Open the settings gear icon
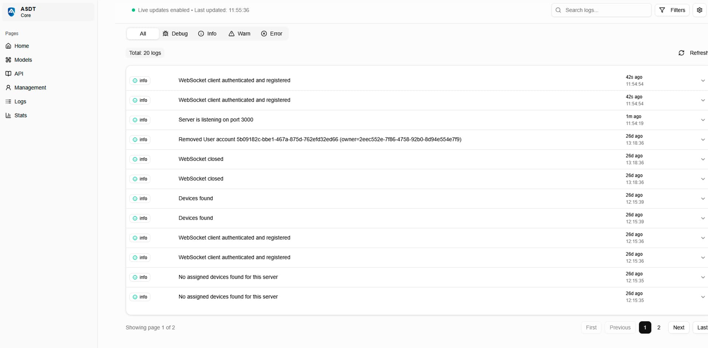The width and height of the screenshot is (708, 348). click(x=699, y=10)
